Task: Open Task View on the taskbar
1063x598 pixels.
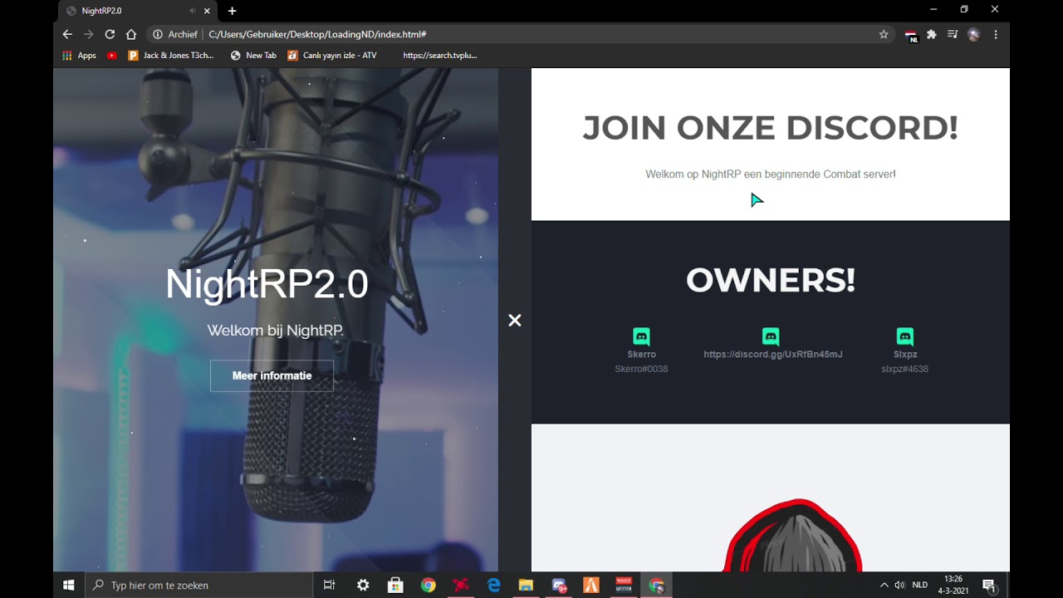Action: click(330, 585)
